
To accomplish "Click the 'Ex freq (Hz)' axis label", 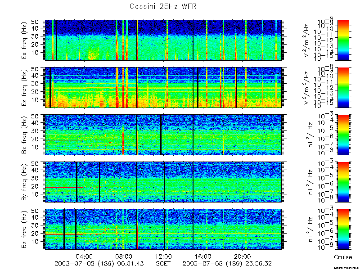I will 25,40.
